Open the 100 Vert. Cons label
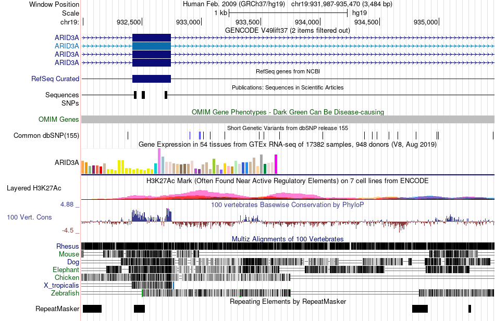Image resolution: width=495 pixels, height=321 pixels. 29,217
